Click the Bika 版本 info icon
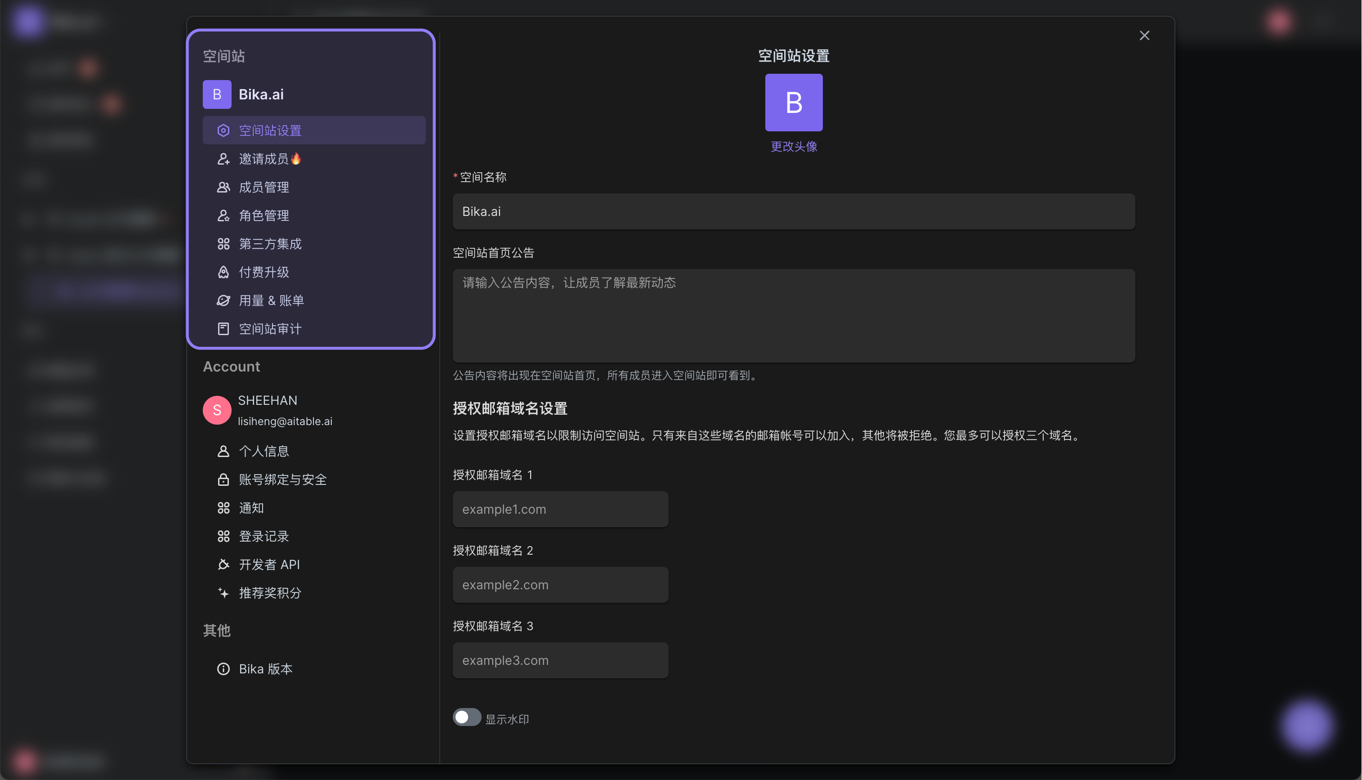The width and height of the screenshot is (1362, 780). point(223,669)
